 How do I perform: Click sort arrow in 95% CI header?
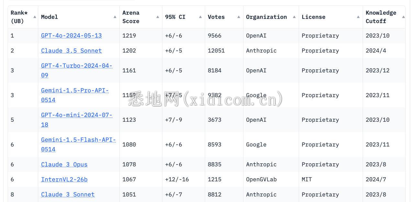(x=200, y=17)
